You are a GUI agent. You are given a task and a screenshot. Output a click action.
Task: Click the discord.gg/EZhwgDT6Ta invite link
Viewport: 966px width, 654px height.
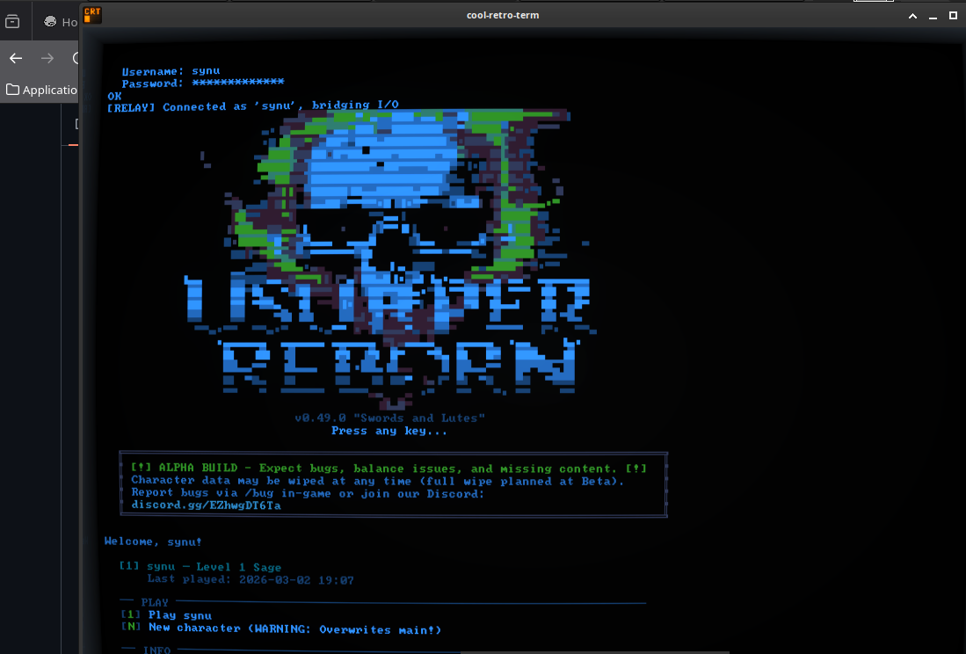(206, 505)
